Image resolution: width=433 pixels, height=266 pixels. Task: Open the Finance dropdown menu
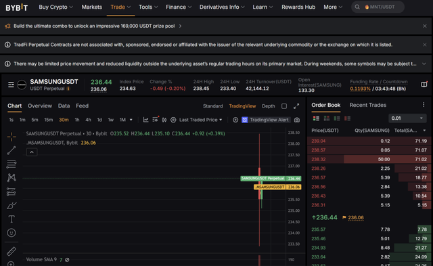179,7
